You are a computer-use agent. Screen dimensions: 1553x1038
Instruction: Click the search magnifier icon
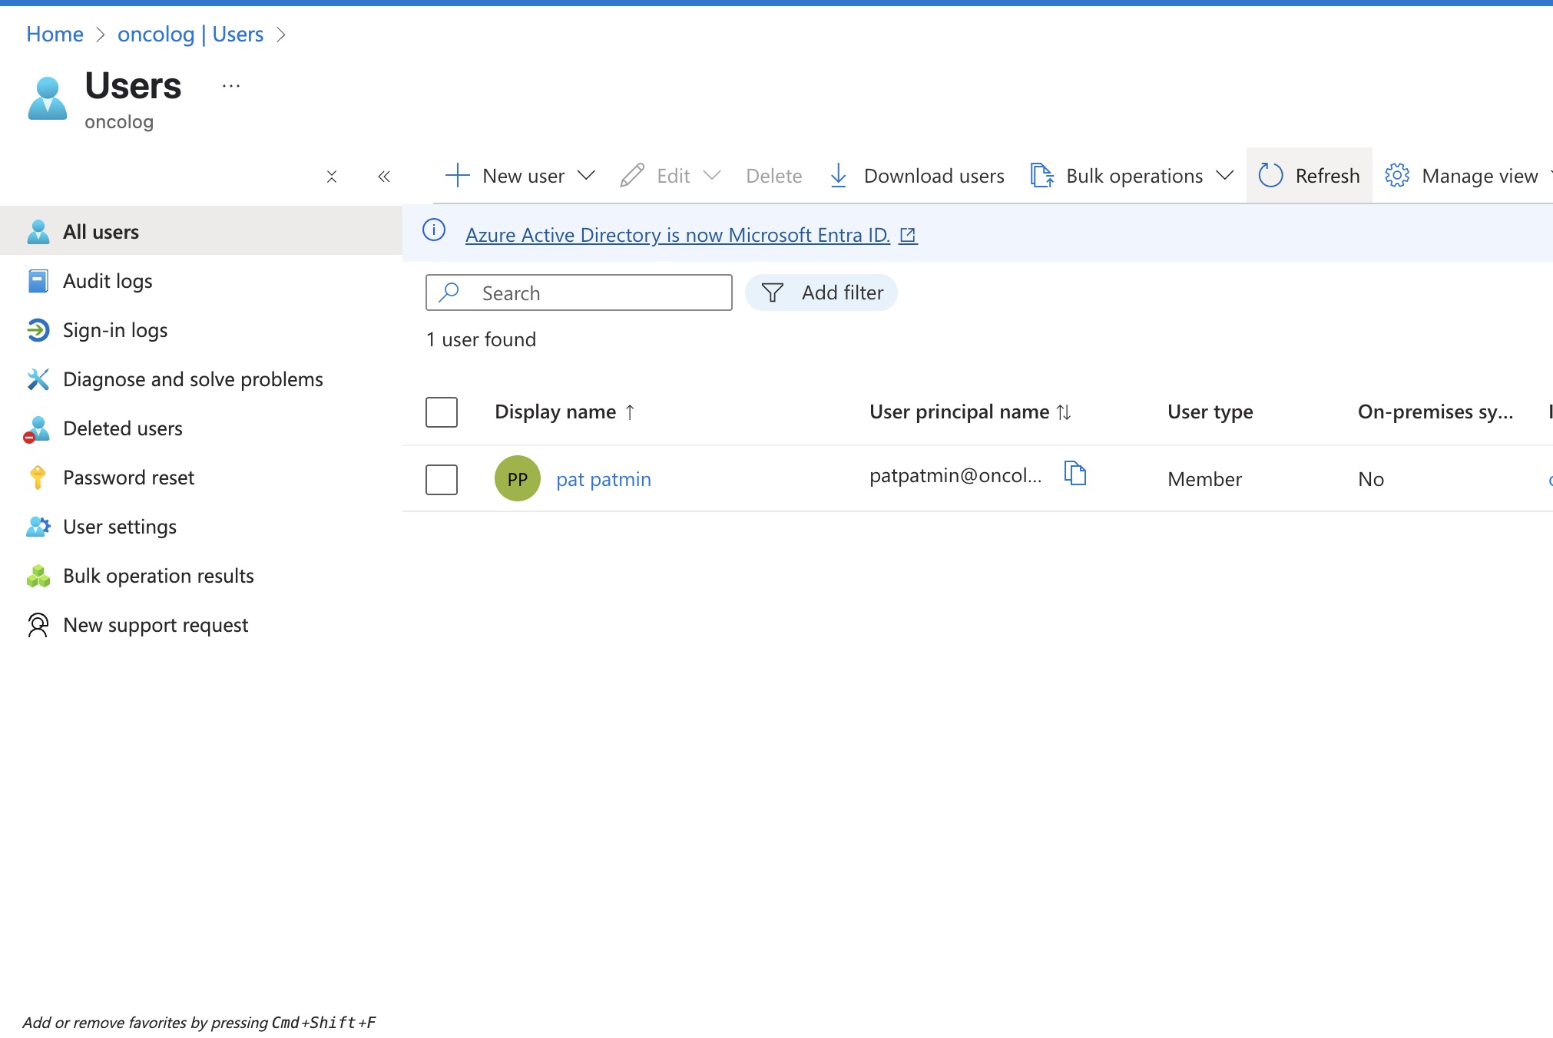click(x=449, y=293)
